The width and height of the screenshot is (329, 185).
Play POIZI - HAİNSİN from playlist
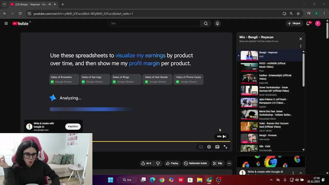(269, 67)
